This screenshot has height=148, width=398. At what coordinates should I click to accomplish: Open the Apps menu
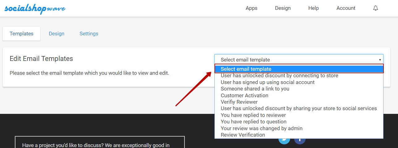click(252, 8)
